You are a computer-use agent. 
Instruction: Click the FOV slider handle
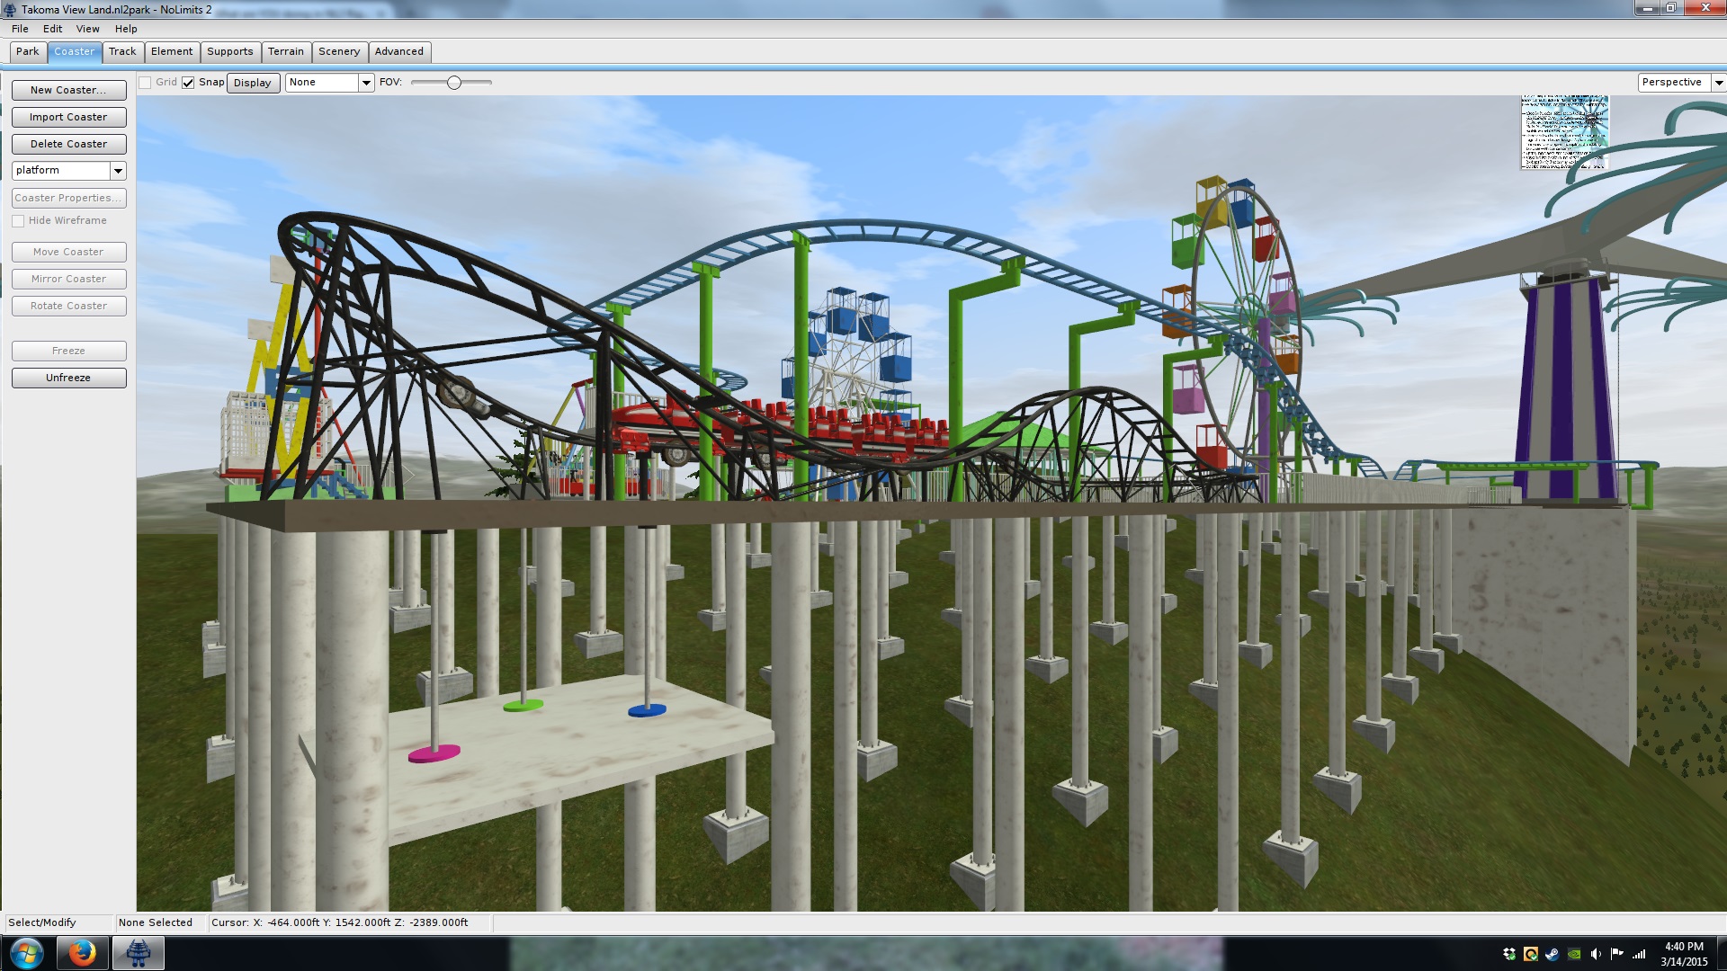(454, 83)
